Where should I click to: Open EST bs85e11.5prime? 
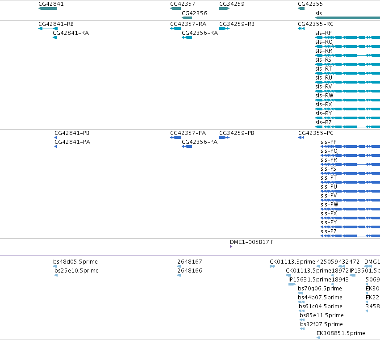point(302,320)
